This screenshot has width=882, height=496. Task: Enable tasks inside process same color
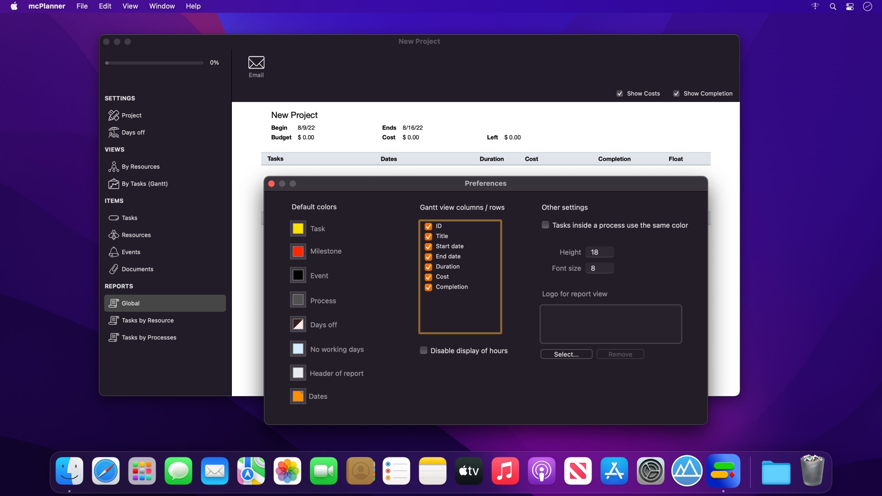click(545, 225)
